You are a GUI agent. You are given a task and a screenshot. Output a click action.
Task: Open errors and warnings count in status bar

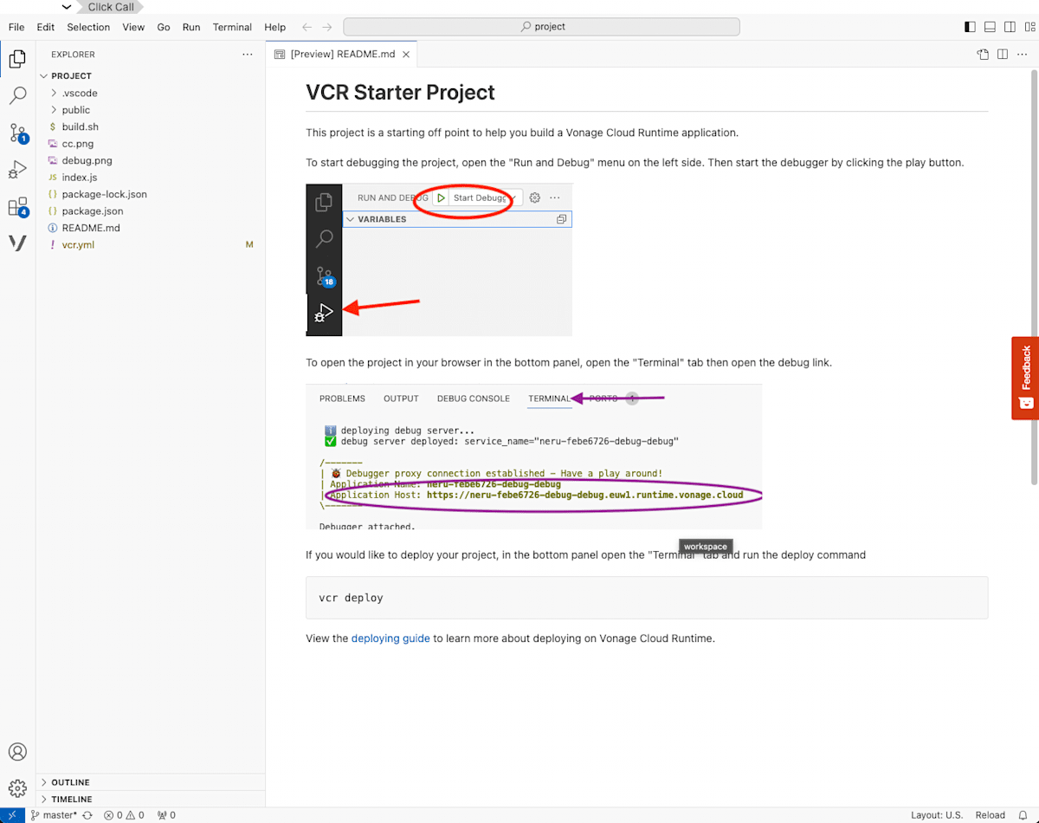coord(124,815)
